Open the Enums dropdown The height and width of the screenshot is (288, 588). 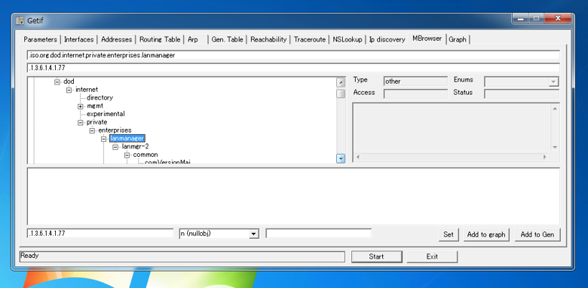pos(553,81)
